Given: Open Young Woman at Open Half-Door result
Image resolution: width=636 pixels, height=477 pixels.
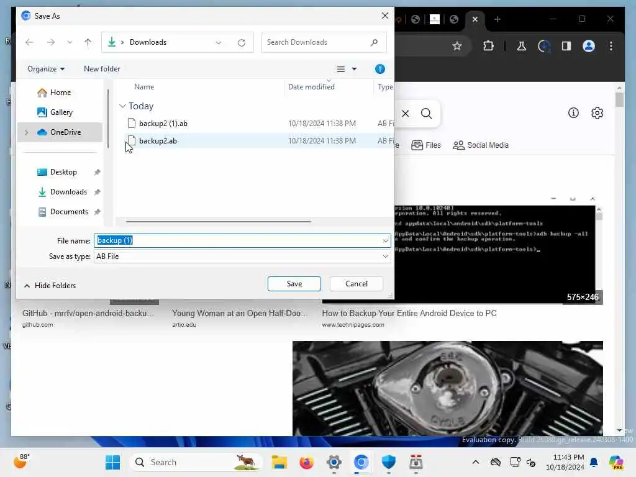Looking at the screenshot, I should click(240, 314).
